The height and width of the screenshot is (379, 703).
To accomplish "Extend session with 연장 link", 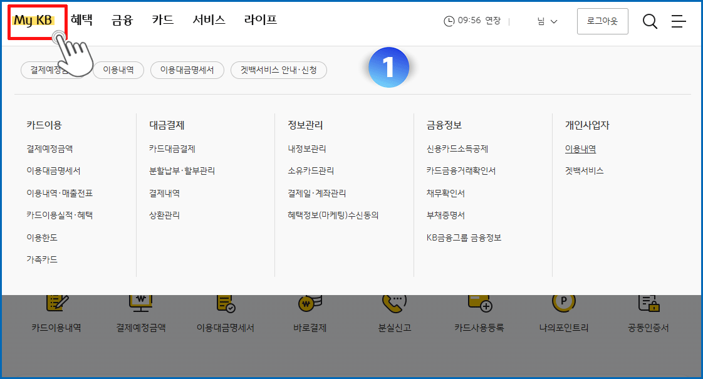I will coord(492,21).
